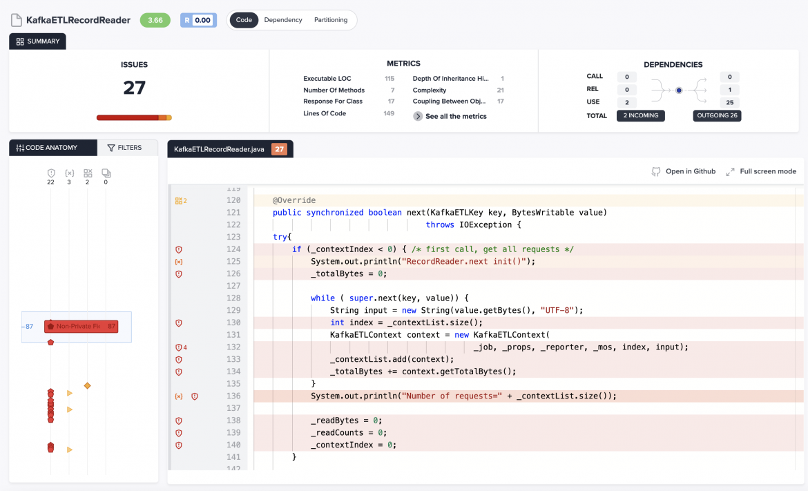
Task: Click the anti-pattern grid icon showing 2
Action: pos(88,173)
